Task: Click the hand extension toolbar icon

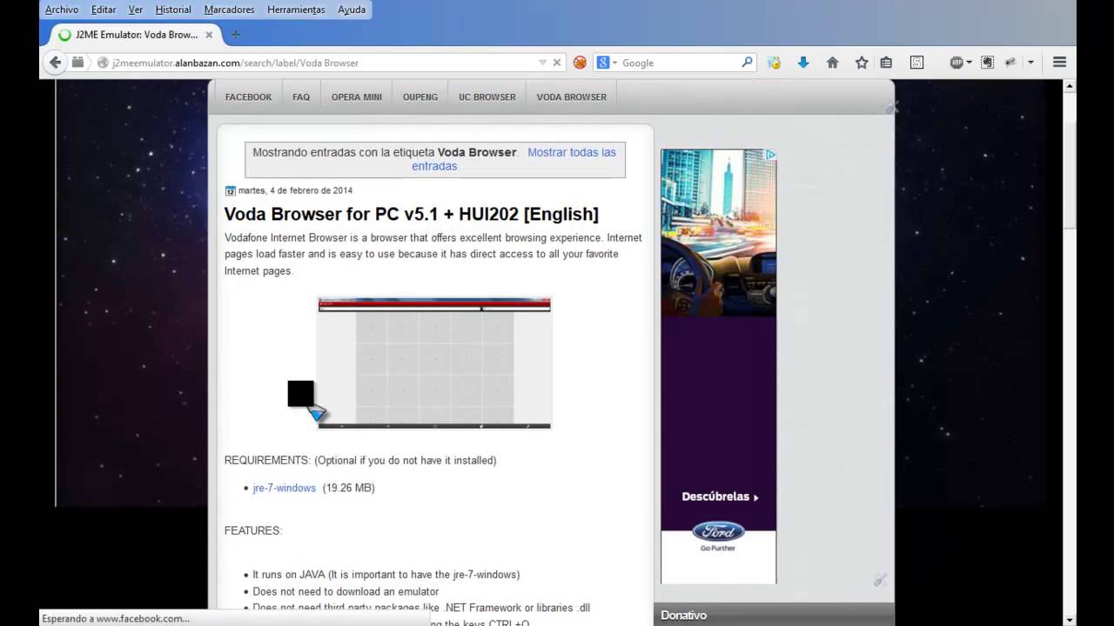Action: tap(988, 63)
